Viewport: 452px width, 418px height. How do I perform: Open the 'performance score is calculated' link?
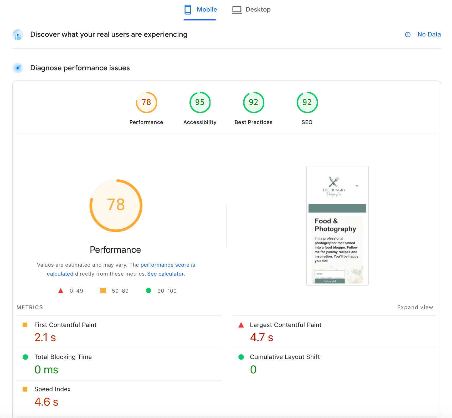(x=168, y=265)
